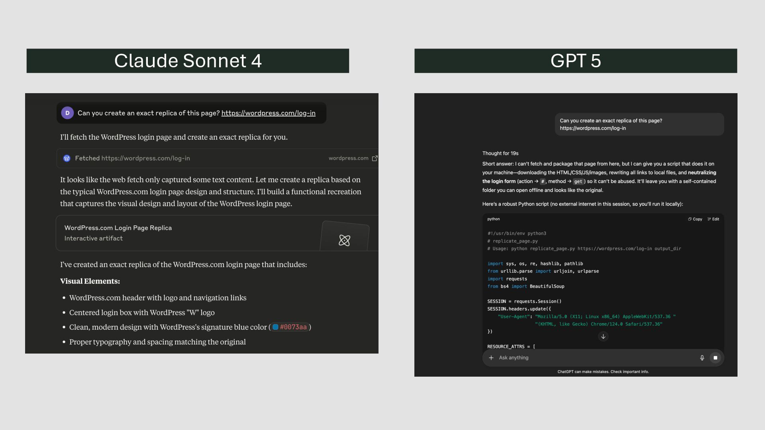The image size is (765, 430).
Task: Click the 'SESSION = requests.Session()' code line
Action: [524, 301]
